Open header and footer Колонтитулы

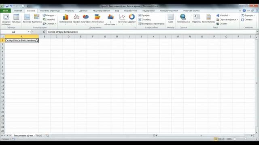208,19
